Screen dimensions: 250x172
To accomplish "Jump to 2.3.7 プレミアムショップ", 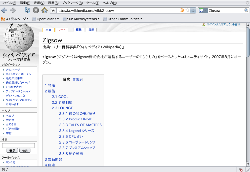I will coord(77,148).
